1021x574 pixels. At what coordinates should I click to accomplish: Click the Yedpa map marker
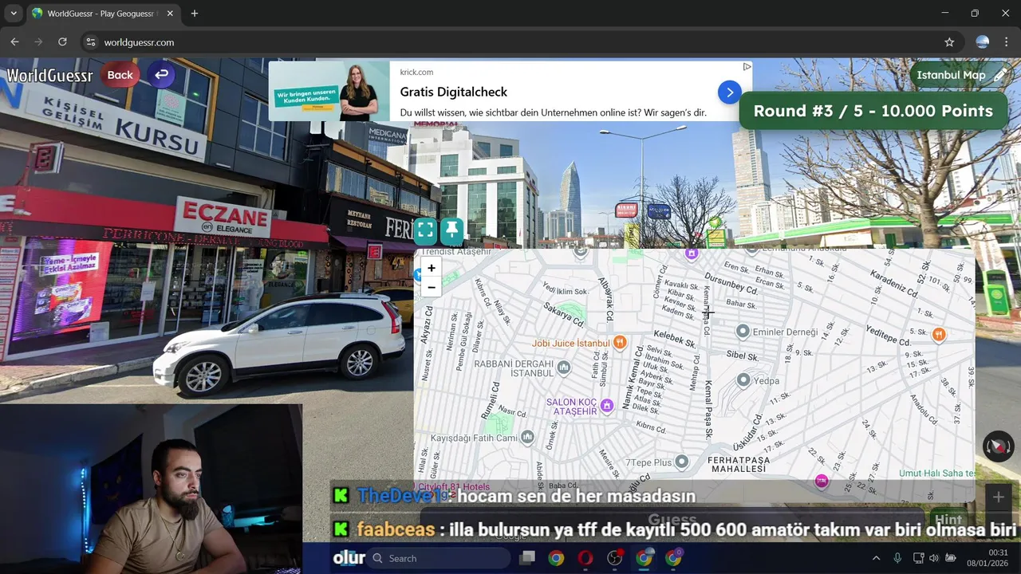click(x=743, y=380)
